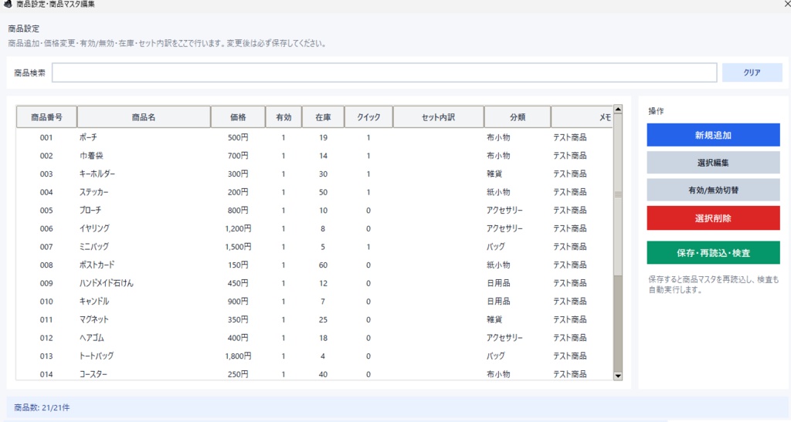Screen dimensions: 791x422
Task: Select the マグネット product row
Action: [x=314, y=319]
